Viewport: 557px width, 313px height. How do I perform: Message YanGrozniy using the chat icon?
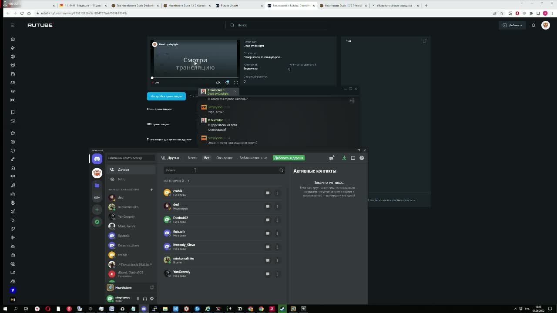click(x=268, y=274)
